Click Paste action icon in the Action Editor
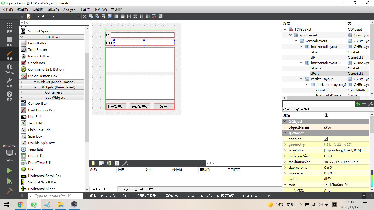The width and height of the screenshot is (374, 210). point(109,163)
